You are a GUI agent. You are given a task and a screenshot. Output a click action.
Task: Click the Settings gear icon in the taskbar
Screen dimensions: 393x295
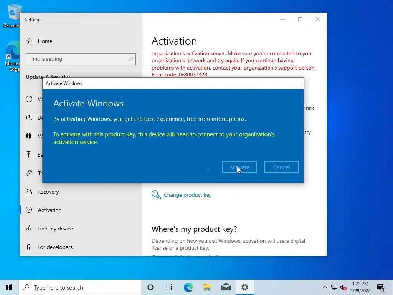click(244, 287)
